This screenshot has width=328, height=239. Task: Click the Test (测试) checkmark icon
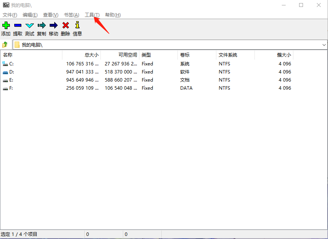point(30,26)
